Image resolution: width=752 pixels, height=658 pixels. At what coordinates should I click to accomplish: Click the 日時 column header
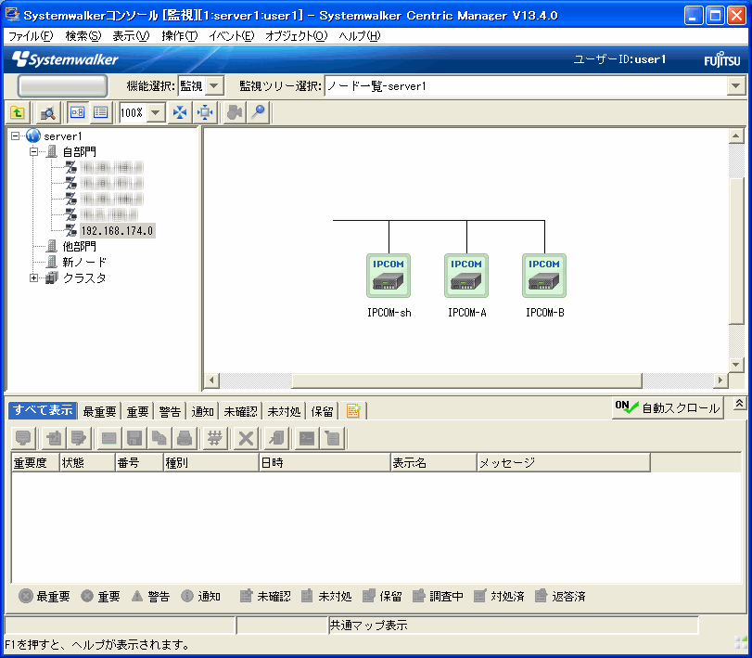point(325,462)
